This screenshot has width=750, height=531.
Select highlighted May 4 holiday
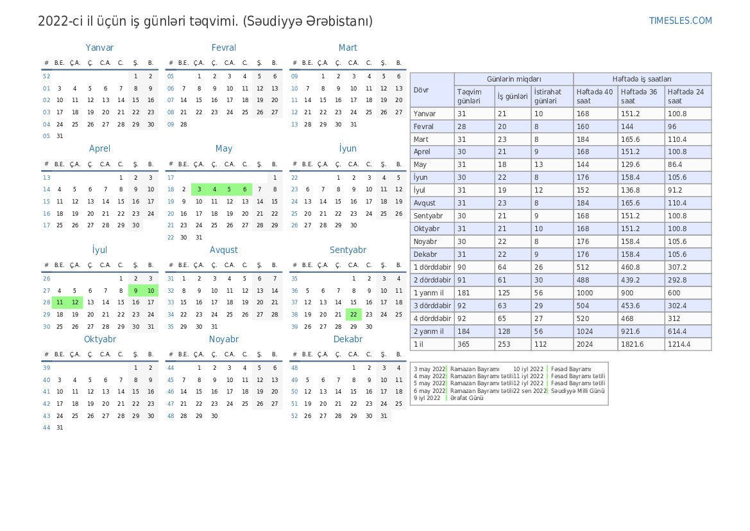coord(214,189)
